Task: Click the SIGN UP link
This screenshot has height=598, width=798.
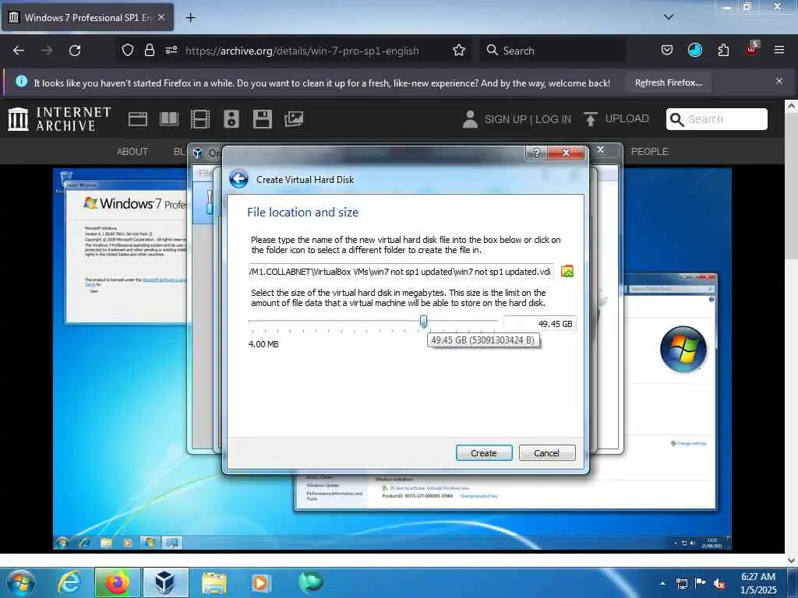Action: 505,119
